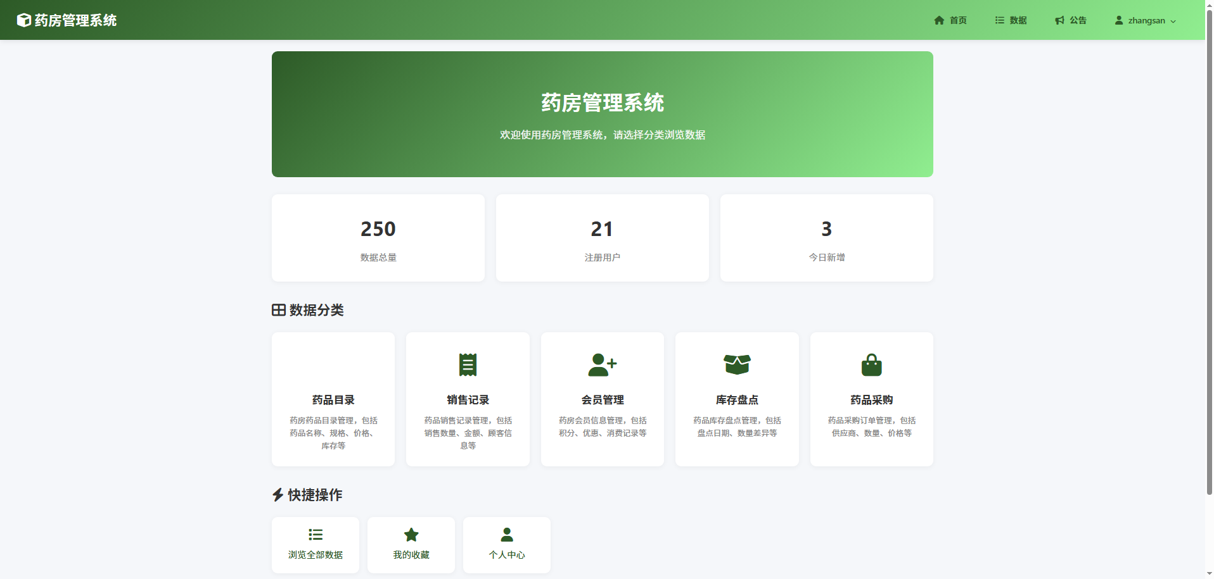Screen dimensions: 1214x579
Task: Click the cube logo icon in header
Action: tap(23, 20)
